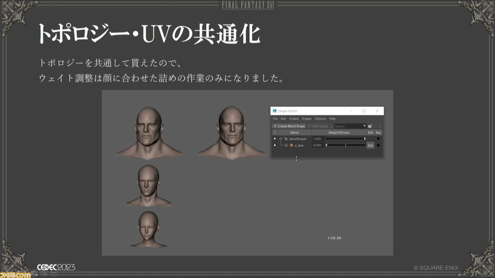495x278 pixels.
Task: Click the Edit button for o_face
Action: pyautogui.click(x=370, y=146)
